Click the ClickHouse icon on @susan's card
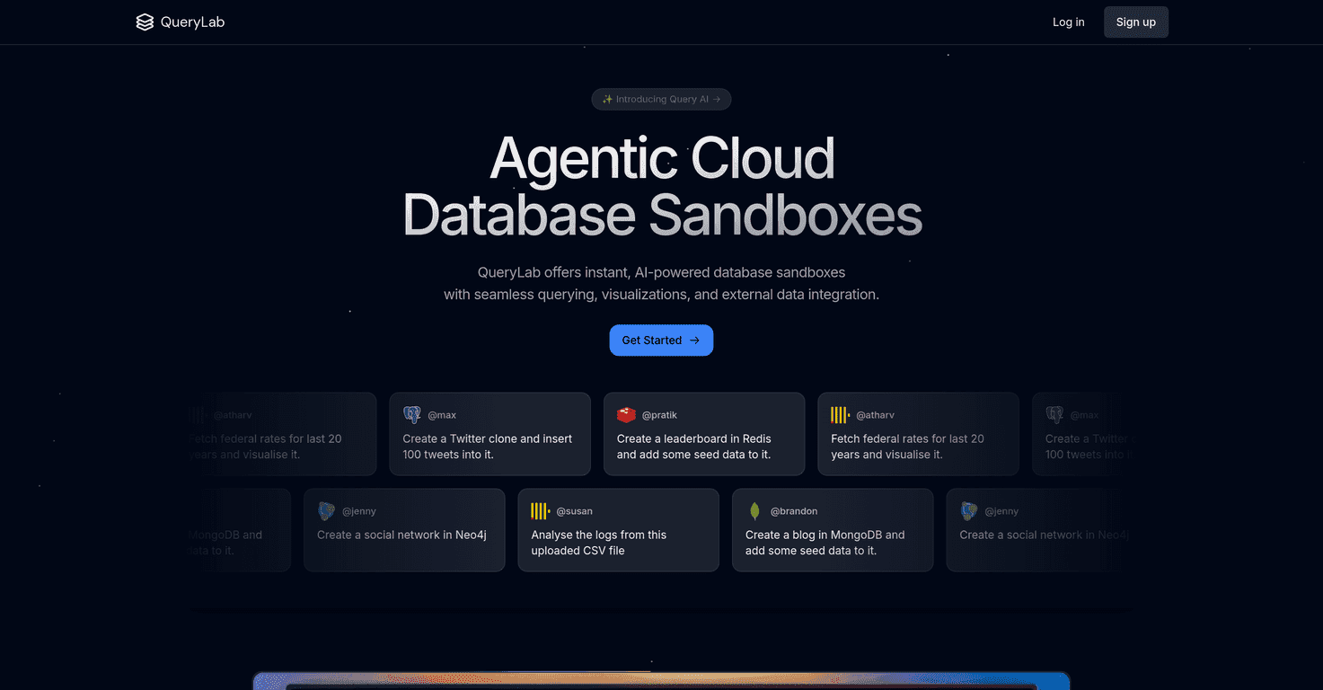 (540, 510)
